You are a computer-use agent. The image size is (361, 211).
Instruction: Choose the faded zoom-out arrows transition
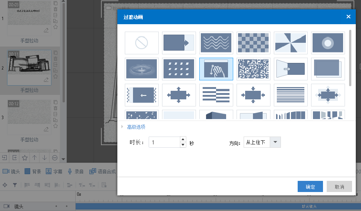coord(328,95)
